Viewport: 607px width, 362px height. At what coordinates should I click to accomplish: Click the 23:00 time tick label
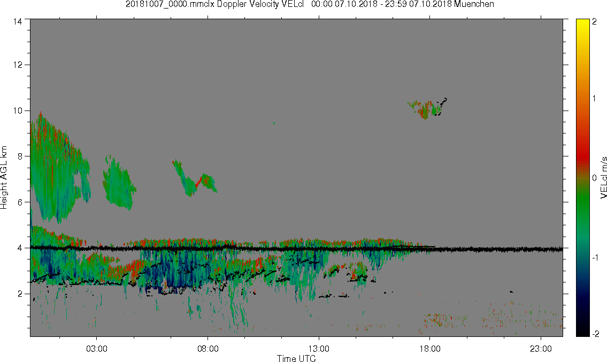click(x=541, y=349)
